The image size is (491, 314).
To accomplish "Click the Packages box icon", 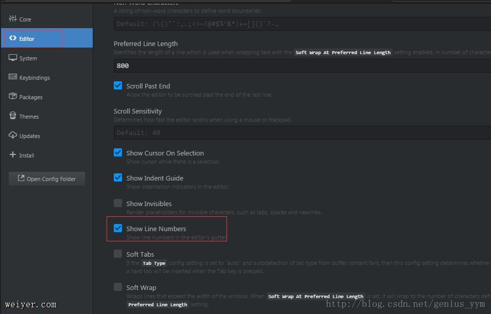I will [x=13, y=97].
